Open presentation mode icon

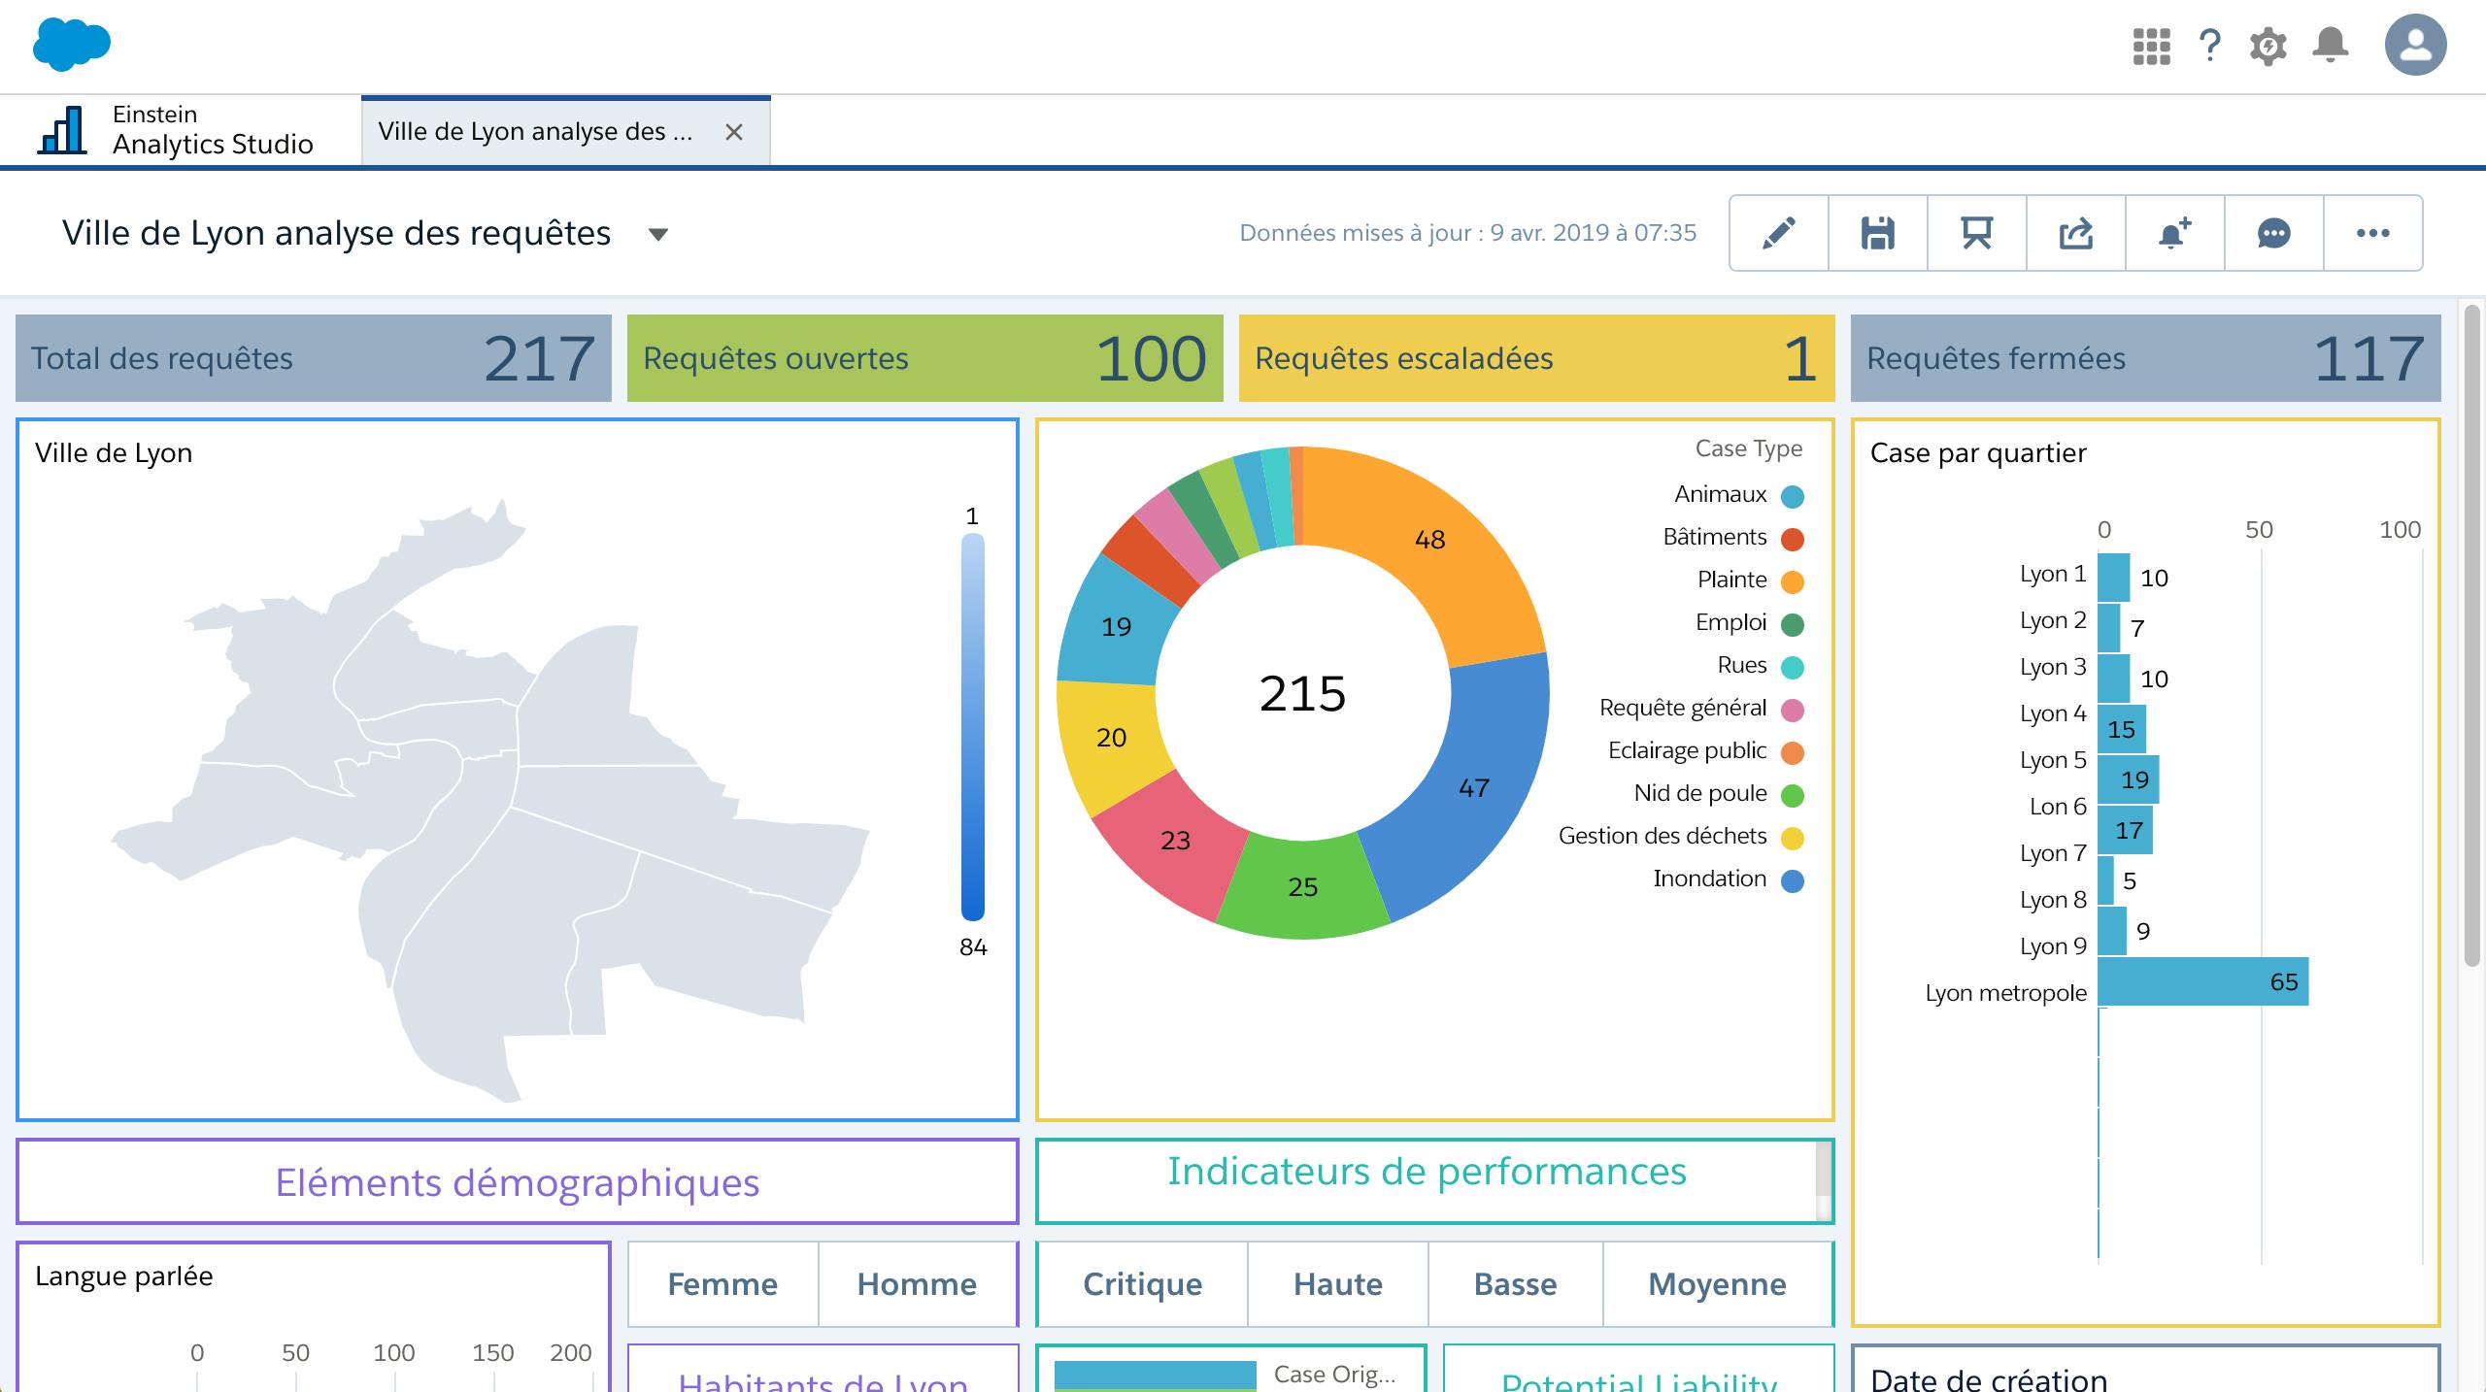point(1976,233)
